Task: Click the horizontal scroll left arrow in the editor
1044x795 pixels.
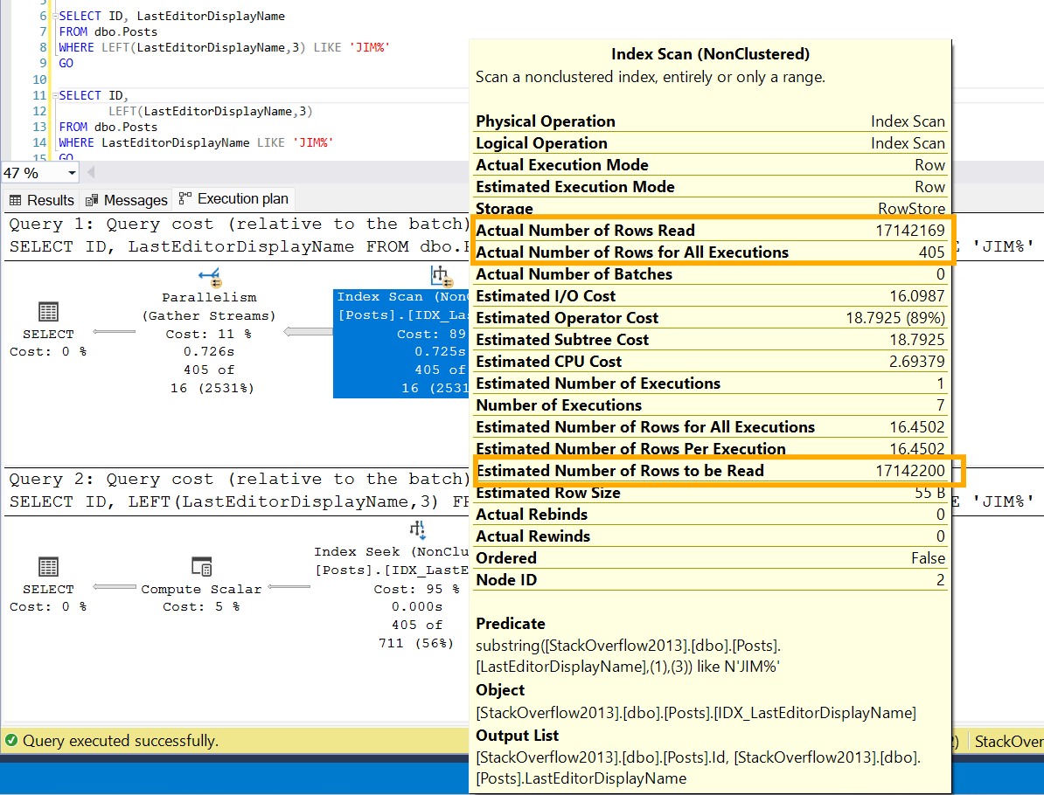Action: click(x=91, y=173)
